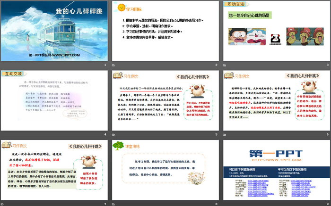Click 不可以在以下情况使用 heading on slide 9
The width and height of the screenshot is (331, 206).
(292, 169)
